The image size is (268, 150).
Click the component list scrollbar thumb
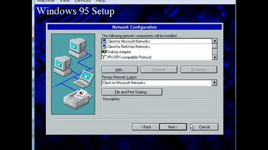(x=215, y=46)
